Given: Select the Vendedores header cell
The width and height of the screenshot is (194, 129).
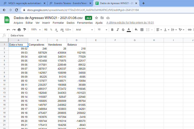Looking at the screenshot, I should coord(57,45).
